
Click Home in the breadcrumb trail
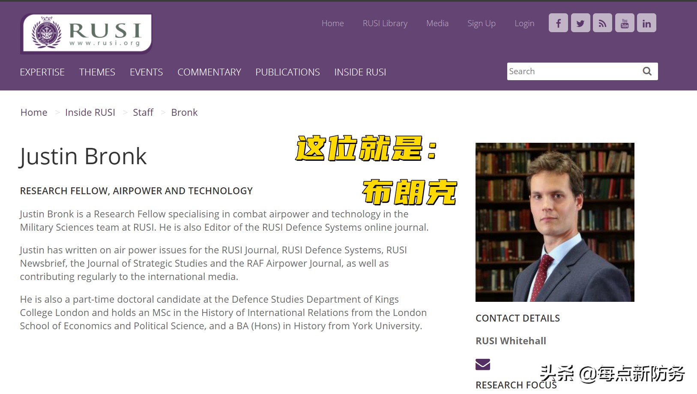[x=34, y=112]
